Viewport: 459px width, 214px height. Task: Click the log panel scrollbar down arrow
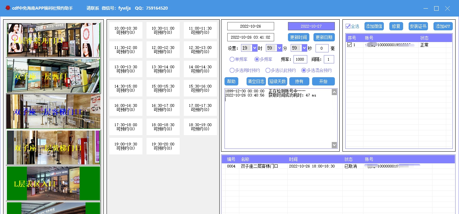[x=334, y=145]
